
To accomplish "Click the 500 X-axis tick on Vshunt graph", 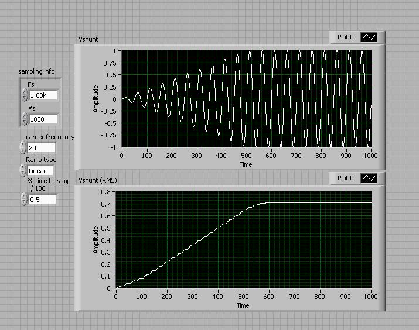I will [x=246, y=156].
